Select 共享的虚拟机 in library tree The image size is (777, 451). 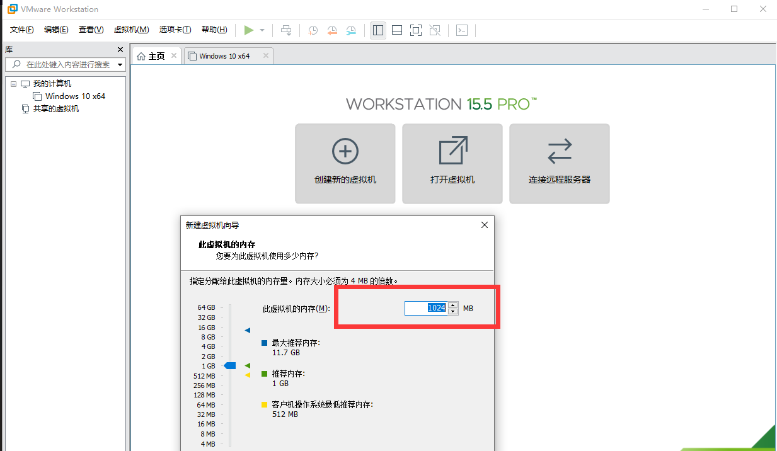click(x=56, y=109)
